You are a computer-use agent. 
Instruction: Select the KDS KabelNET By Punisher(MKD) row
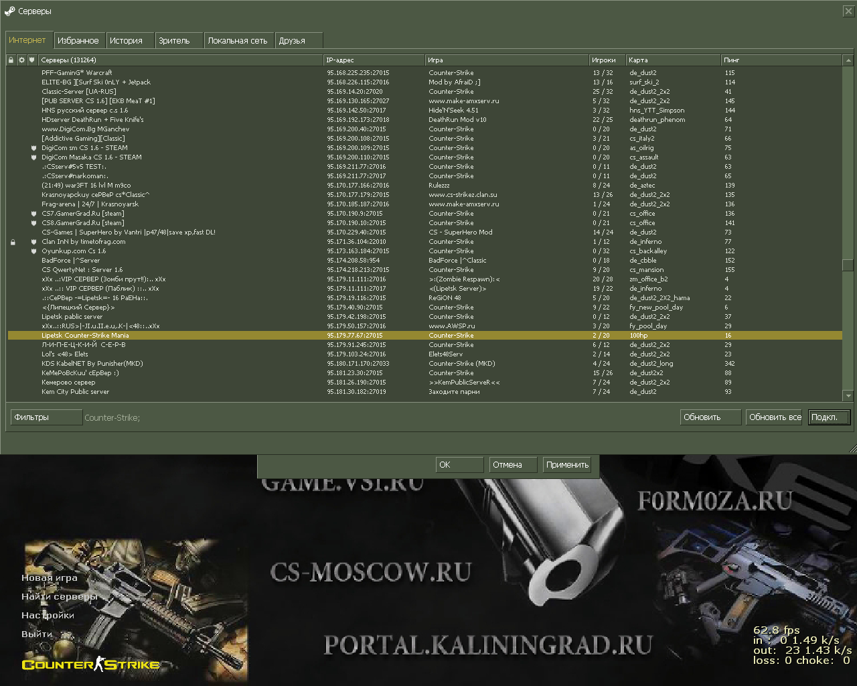coord(425,364)
